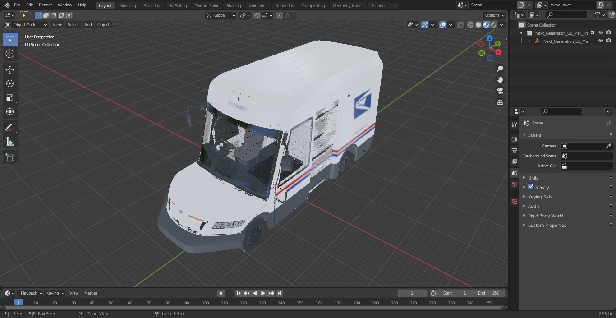This screenshot has height=318, width=616.
Task: Select the Scale tool
Action: (10, 97)
